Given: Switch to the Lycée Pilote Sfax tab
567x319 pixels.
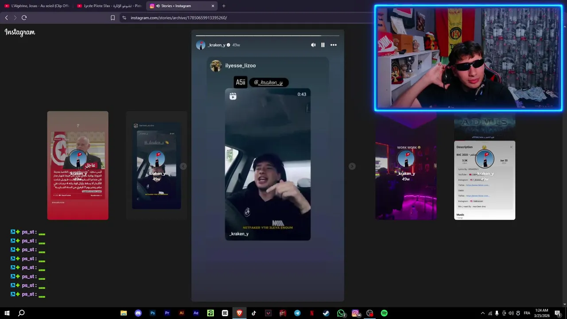Looking at the screenshot, I should (109, 6).
